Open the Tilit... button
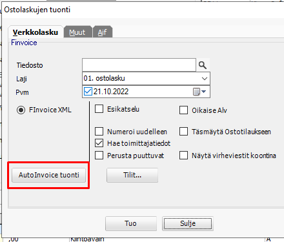The height and width of the screenshot is (242, 284). (x=132, y=175)
